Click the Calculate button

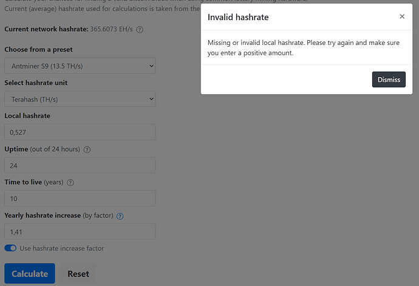coord(30,273)
